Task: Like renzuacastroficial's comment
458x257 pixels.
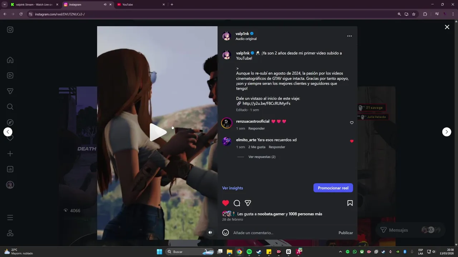Action: (352, 123)
